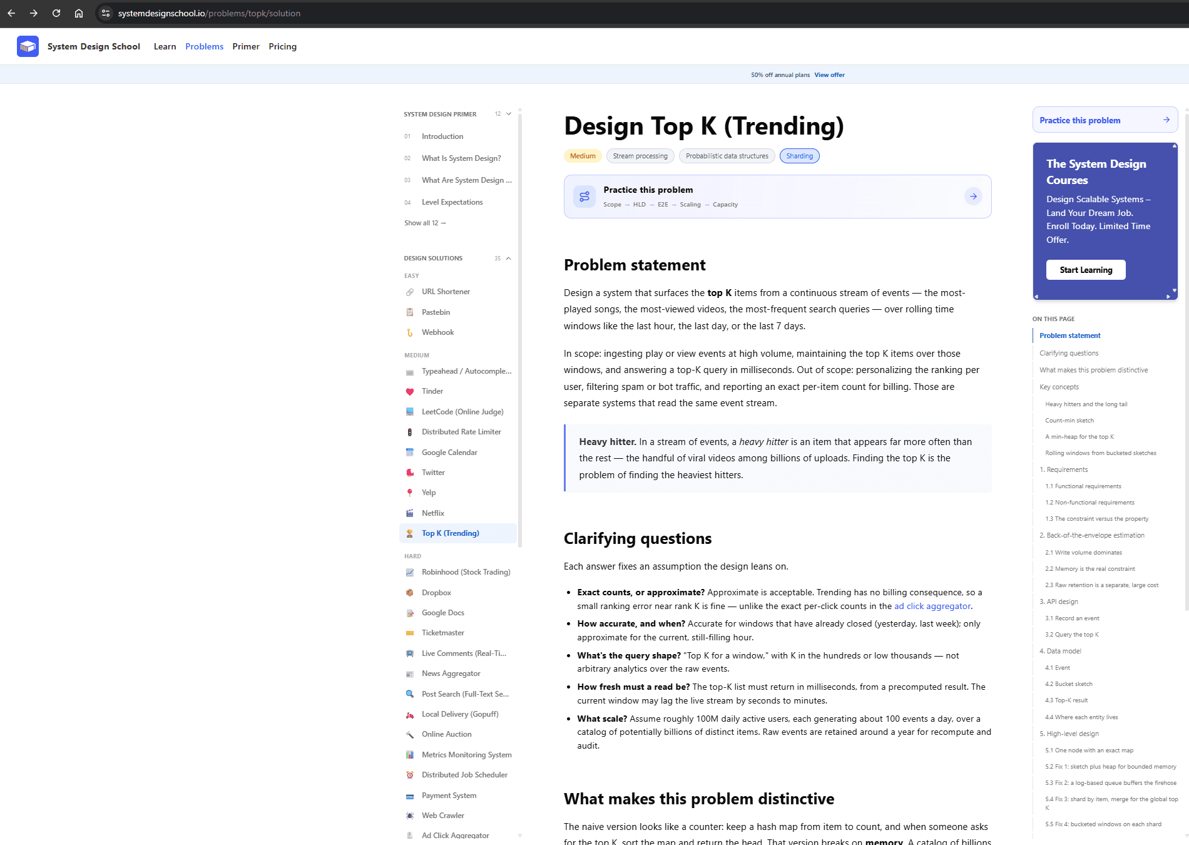
Task: Select the Stream processing tag
Action: click(640, 156)
